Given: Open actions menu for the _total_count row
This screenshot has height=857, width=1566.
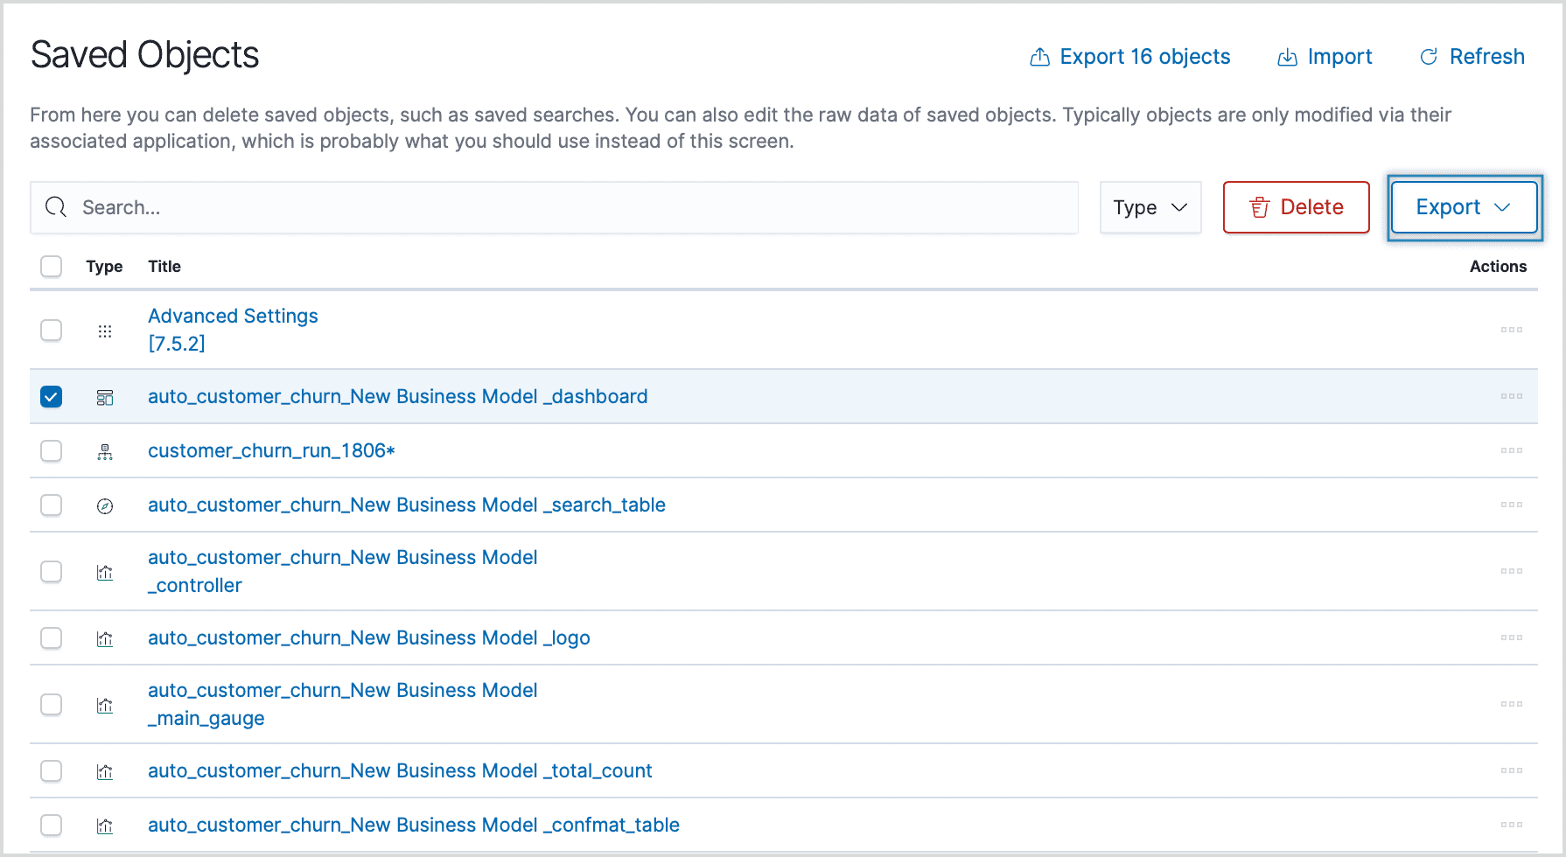Looking at the screenshot, I should 1512,770.
